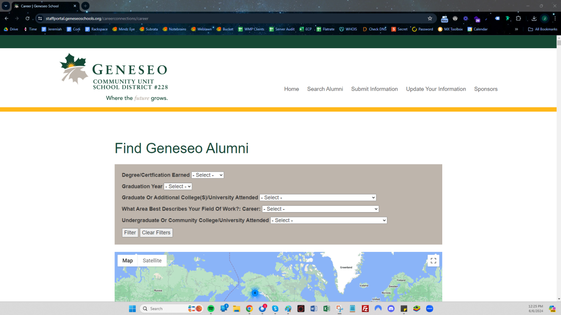Bookmark this page with the star icon

coord(430,18)
